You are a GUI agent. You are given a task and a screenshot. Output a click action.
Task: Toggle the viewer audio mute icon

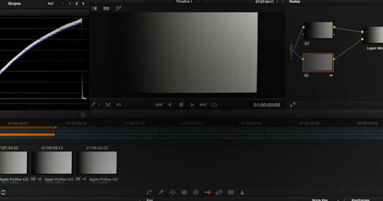tap(119, 105)
